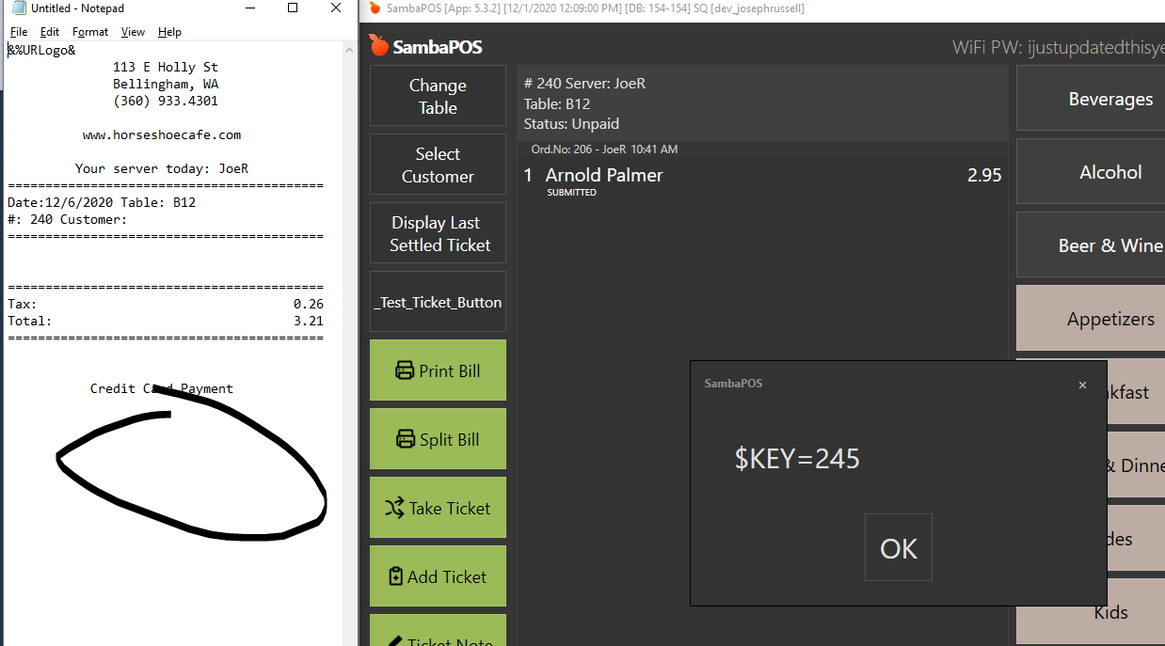Close the Notepad window
This screenshot has height=646, width=1165.
pos(336,8)
